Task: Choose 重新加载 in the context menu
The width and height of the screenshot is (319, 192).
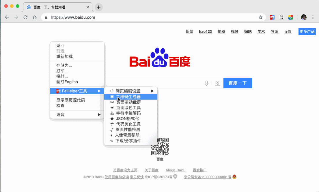Action: (77, 56)
